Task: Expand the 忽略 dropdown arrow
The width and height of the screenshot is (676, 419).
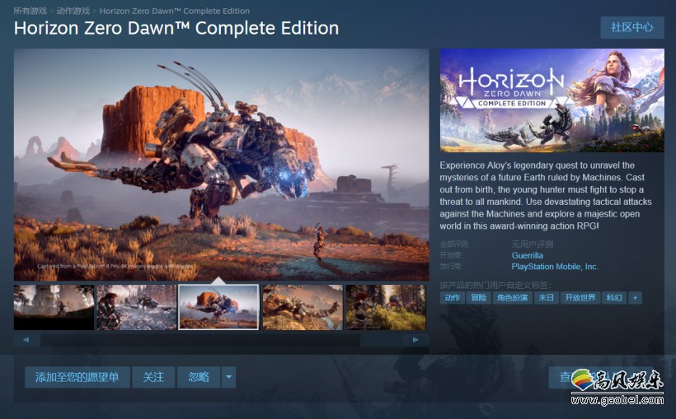Action: pos(228,377)
